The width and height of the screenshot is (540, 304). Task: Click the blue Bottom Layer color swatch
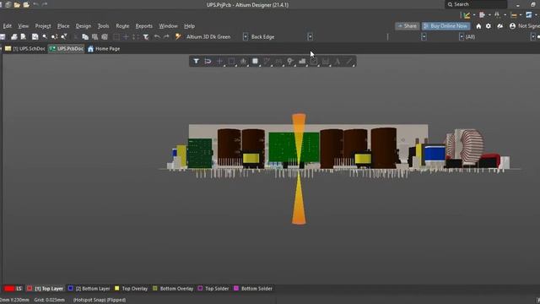pyautogui.click(x=70, y=289)
